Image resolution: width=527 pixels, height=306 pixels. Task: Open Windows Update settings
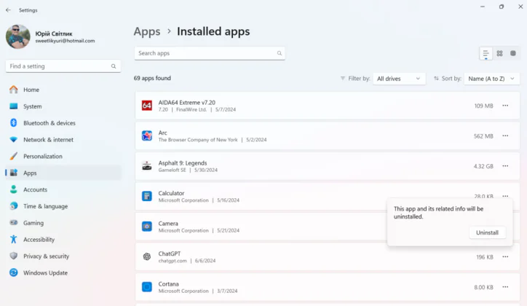click(63, 272)
